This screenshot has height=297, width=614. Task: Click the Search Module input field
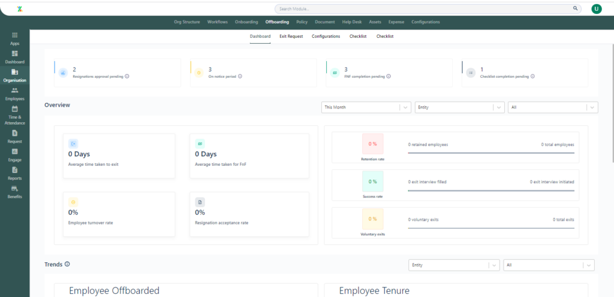click(x=428, y=8)
